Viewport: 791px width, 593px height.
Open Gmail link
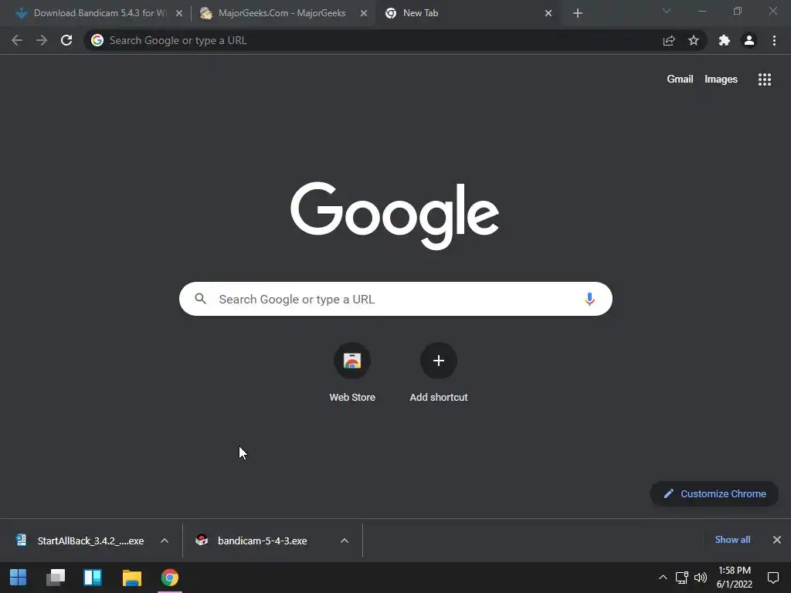click(680, 80)
